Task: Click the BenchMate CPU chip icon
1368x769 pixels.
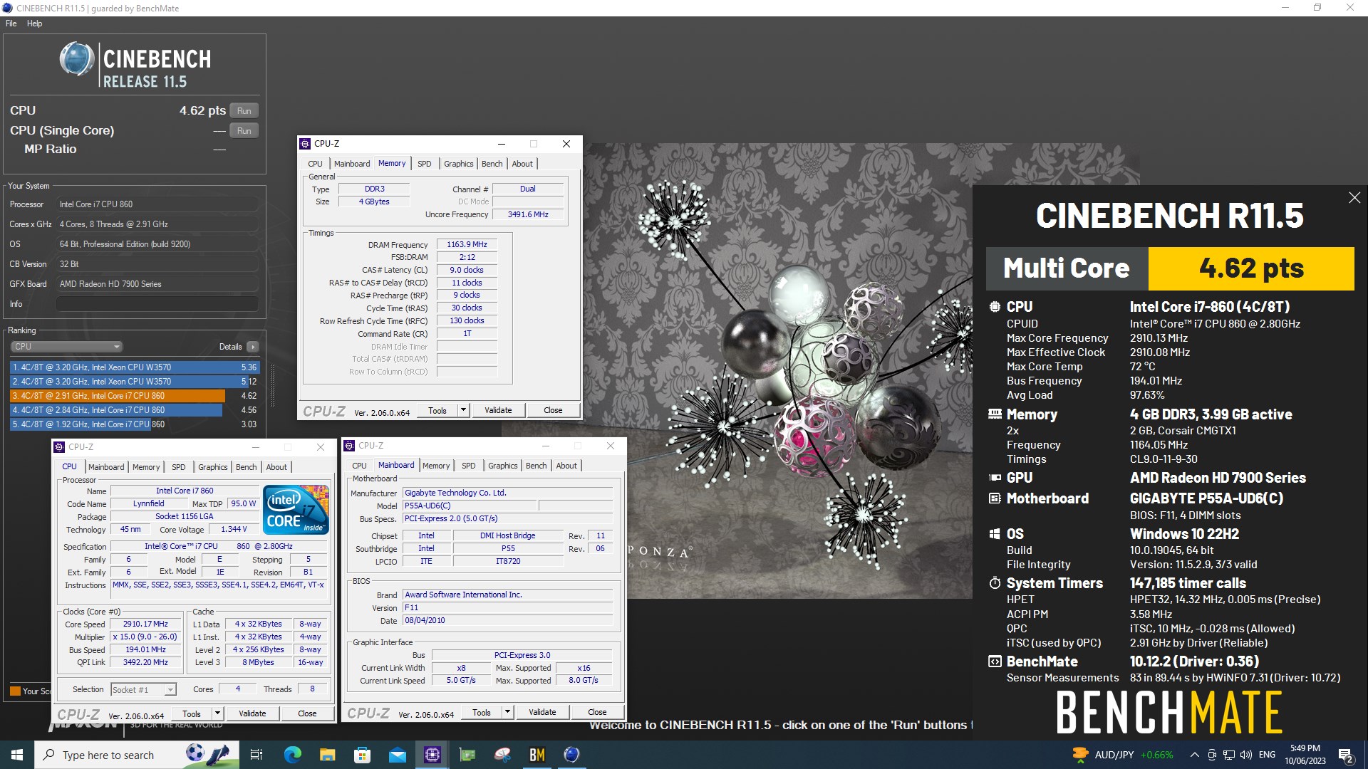Action: tap(995, 307)
